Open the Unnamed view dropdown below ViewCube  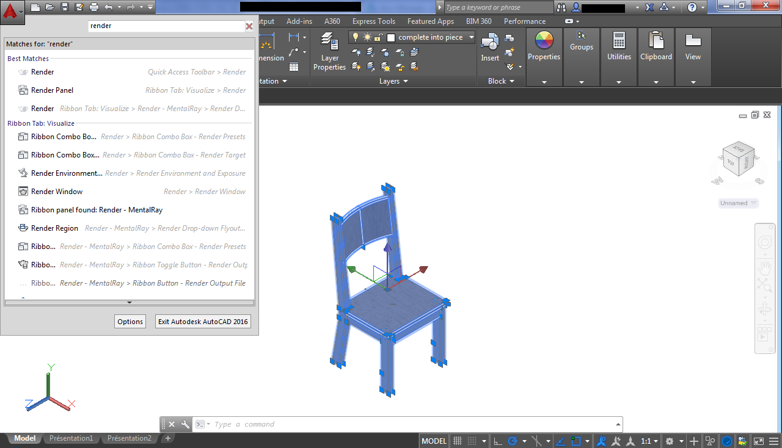738,203
